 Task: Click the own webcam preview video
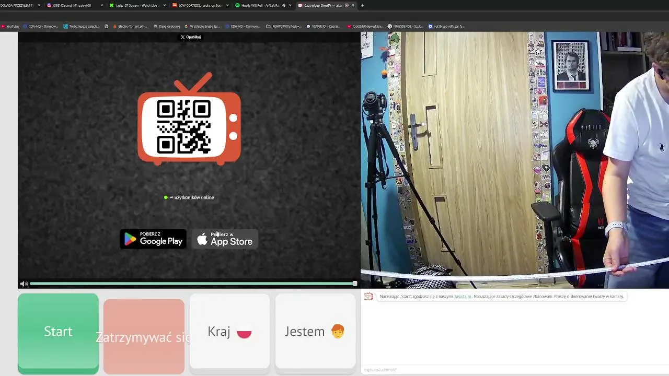tap(515, 160)
